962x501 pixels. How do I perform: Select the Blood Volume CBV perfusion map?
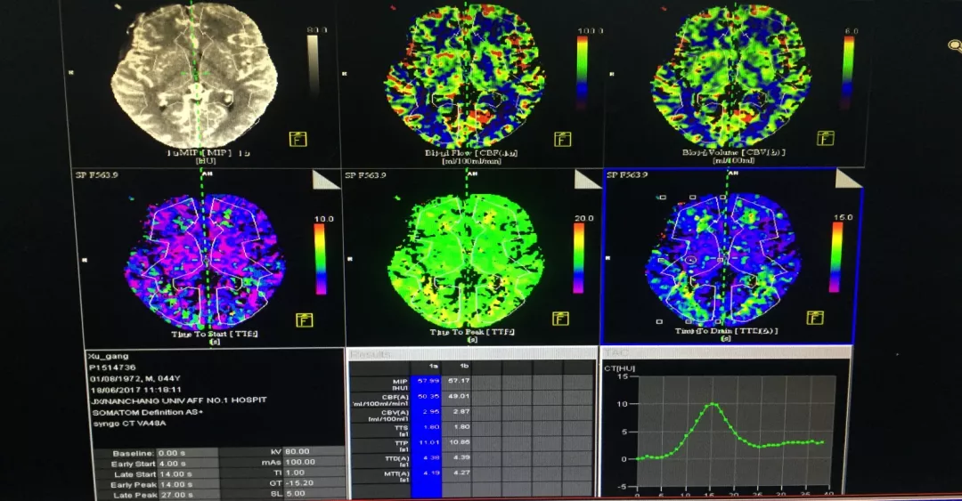[x=732, y=76]
